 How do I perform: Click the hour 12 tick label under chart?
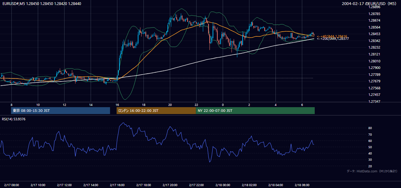coord(64,105)
